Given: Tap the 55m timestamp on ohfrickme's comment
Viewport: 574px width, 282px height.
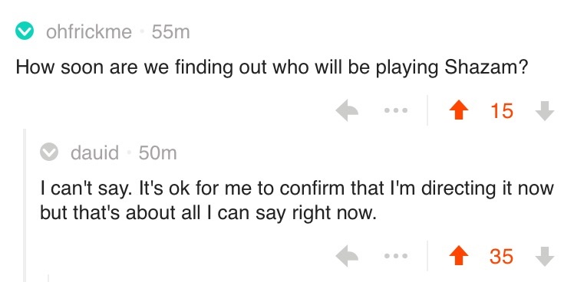Looking at the screenshot, I should tap(170, 31).
